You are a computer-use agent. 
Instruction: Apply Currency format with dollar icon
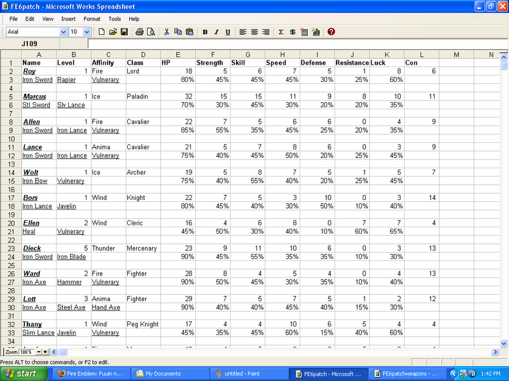[292, 32]
